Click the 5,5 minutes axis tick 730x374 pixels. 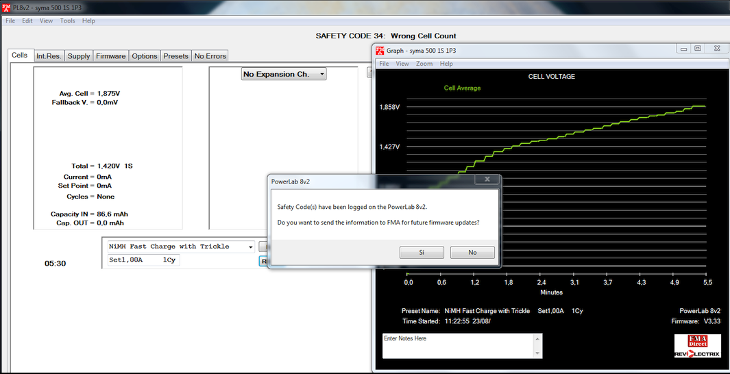tap(707, 283)
